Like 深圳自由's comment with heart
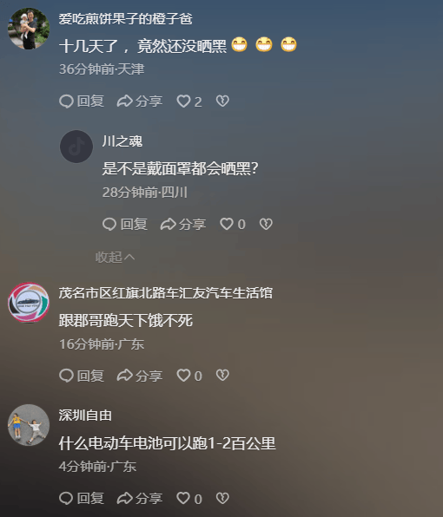 189,498
